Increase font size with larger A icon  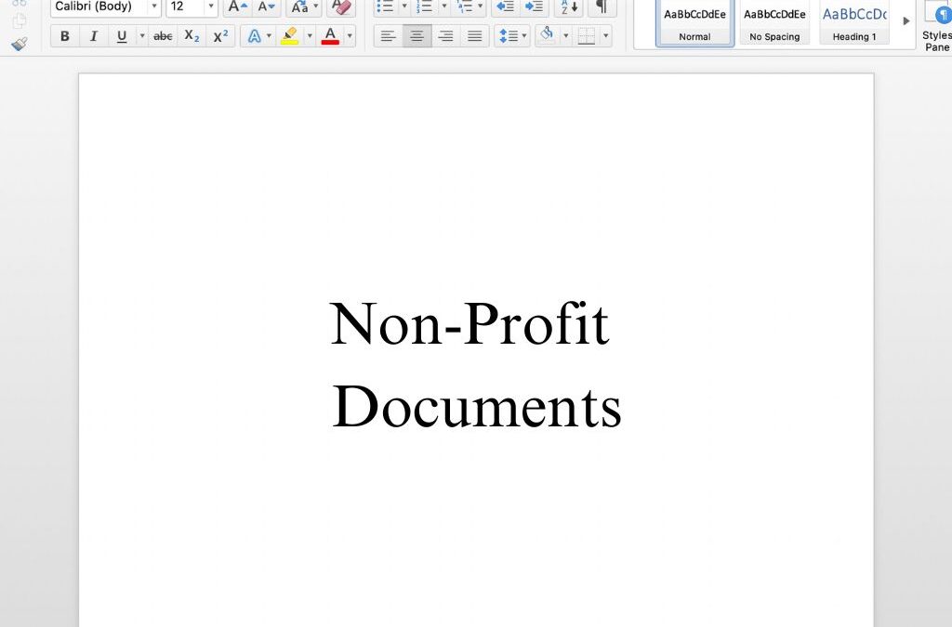pyautogui.click(x=237, y=7)
